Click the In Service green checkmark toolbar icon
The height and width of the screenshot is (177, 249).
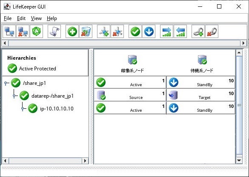[135, 32]
